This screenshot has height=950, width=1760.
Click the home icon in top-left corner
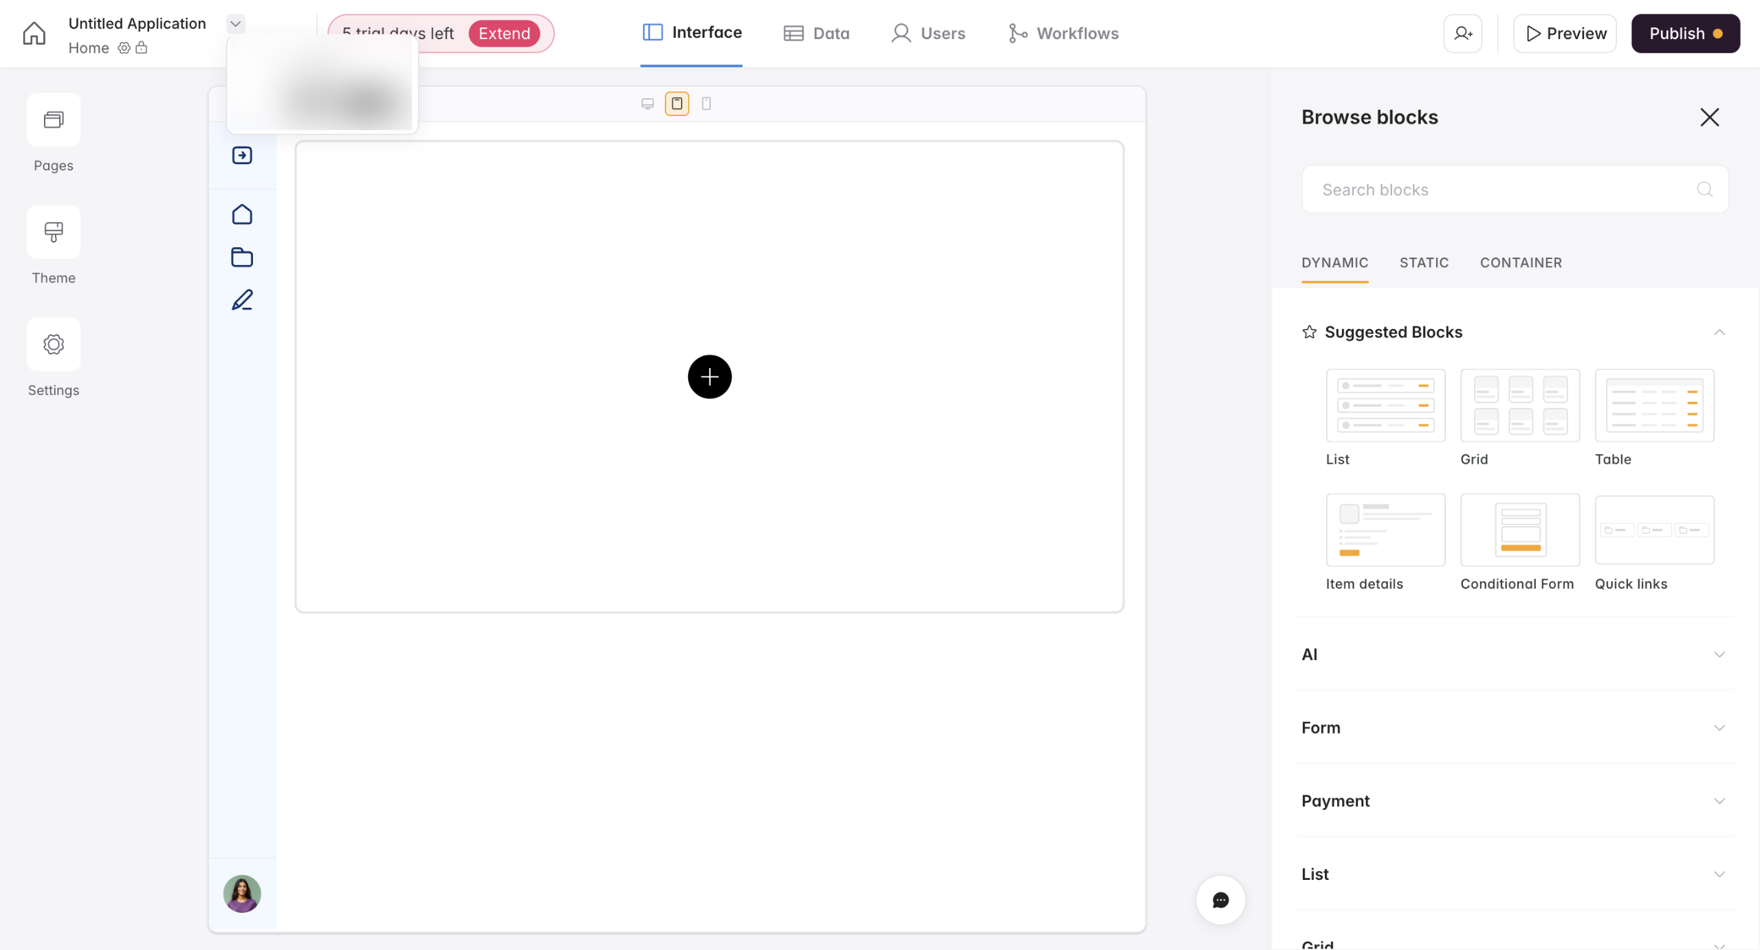pos(34,33)
